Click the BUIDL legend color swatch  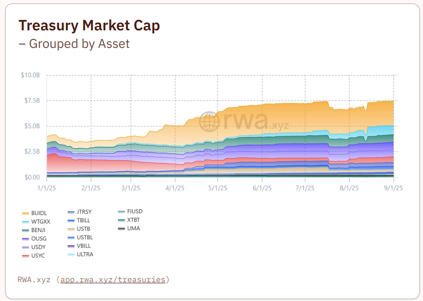coord(26,213)
